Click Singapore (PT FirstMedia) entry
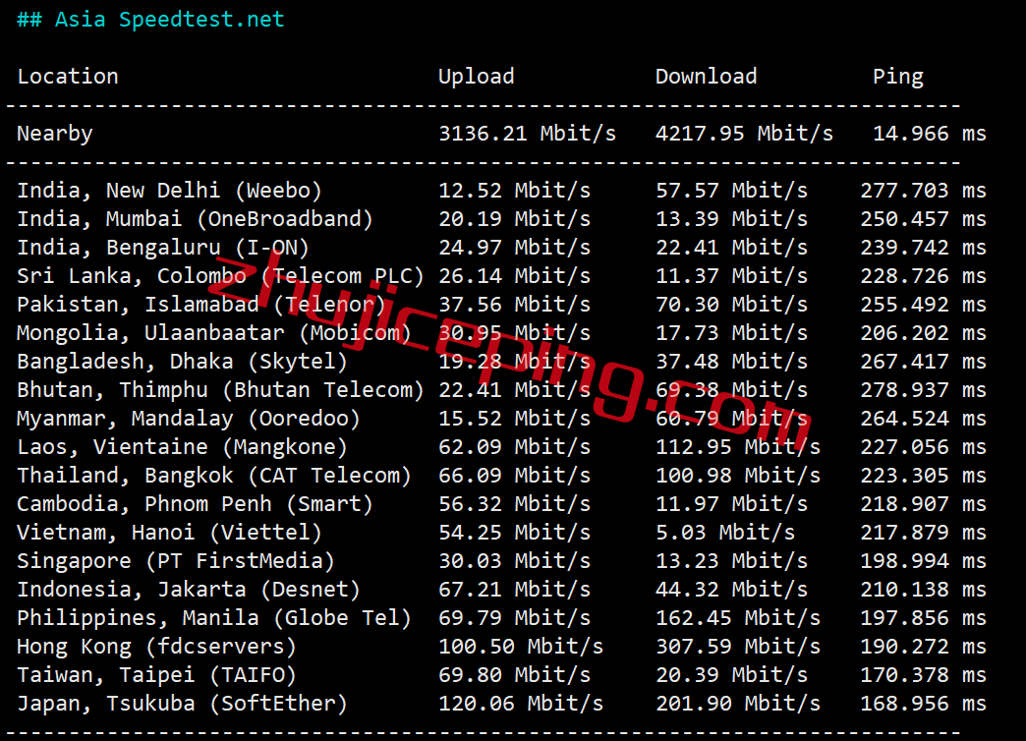1026x741 pixels. pyautogui.click(x=175, y=561)
